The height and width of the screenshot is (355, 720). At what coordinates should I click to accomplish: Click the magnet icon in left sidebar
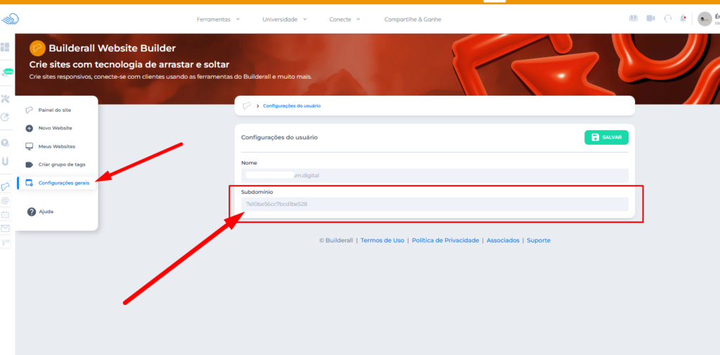(x=6, y=161)
